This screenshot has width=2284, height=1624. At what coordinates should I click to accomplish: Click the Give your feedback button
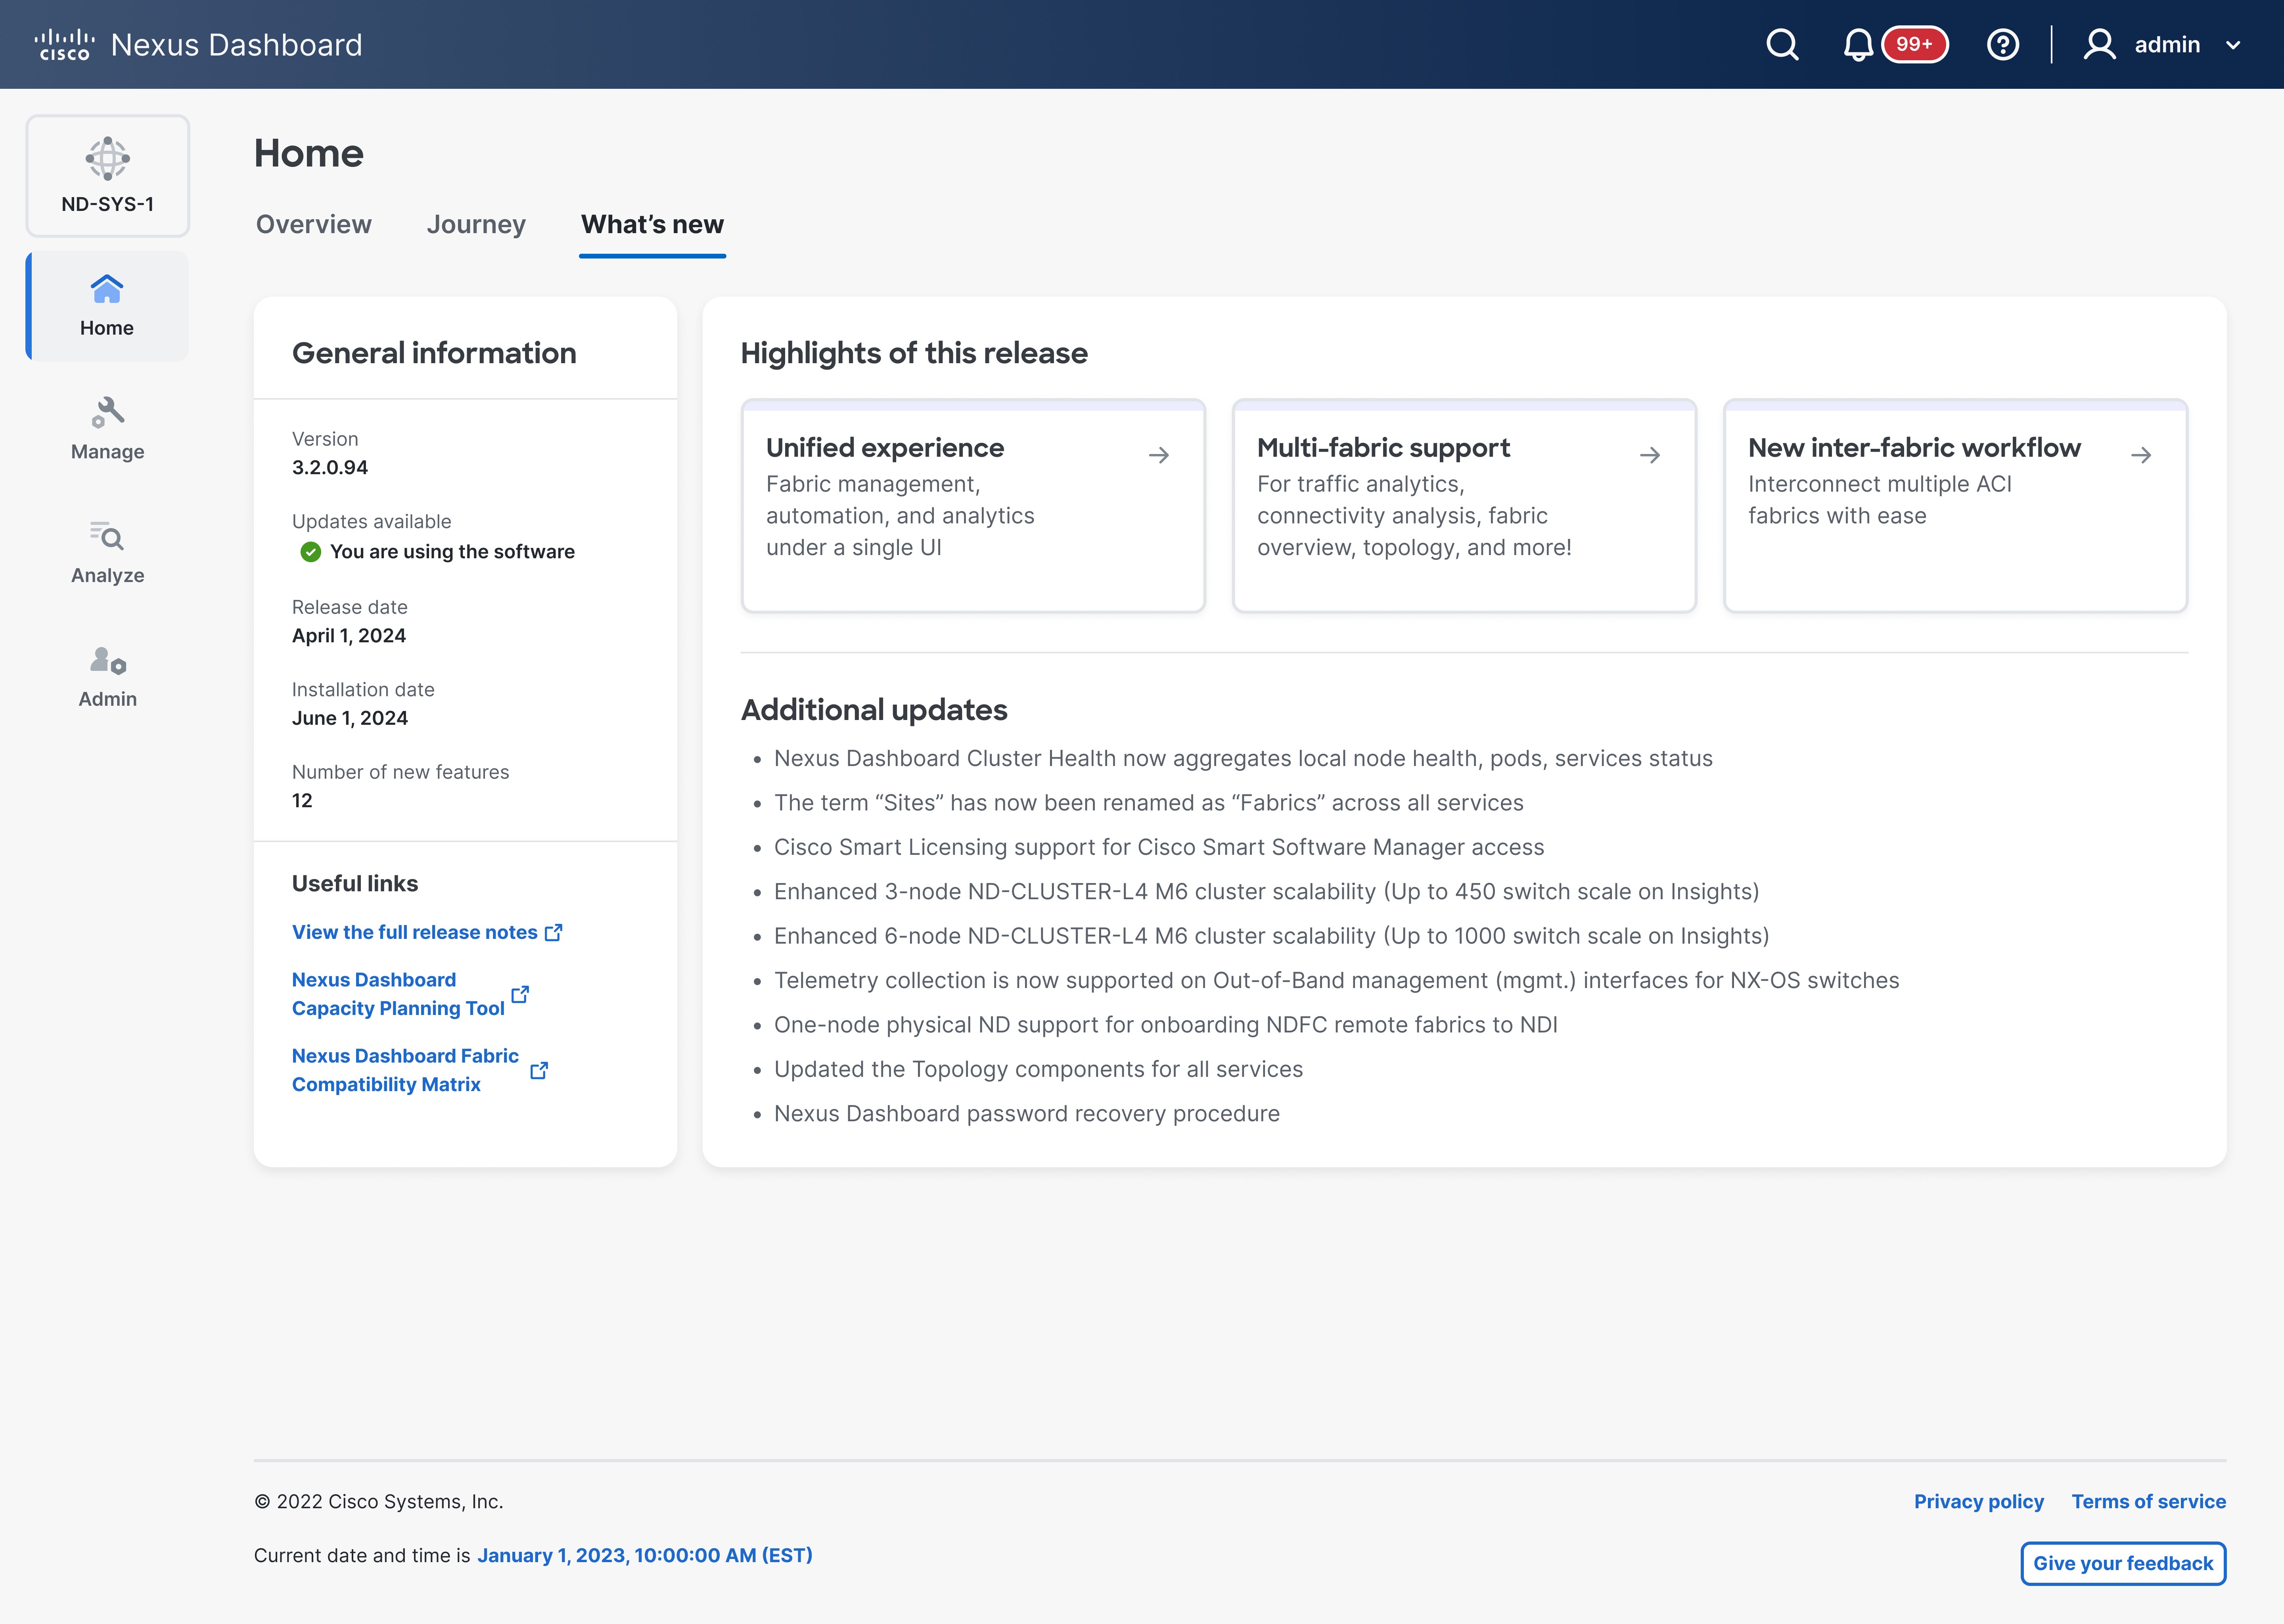pyautogui.click(x=2123, y=1563)
